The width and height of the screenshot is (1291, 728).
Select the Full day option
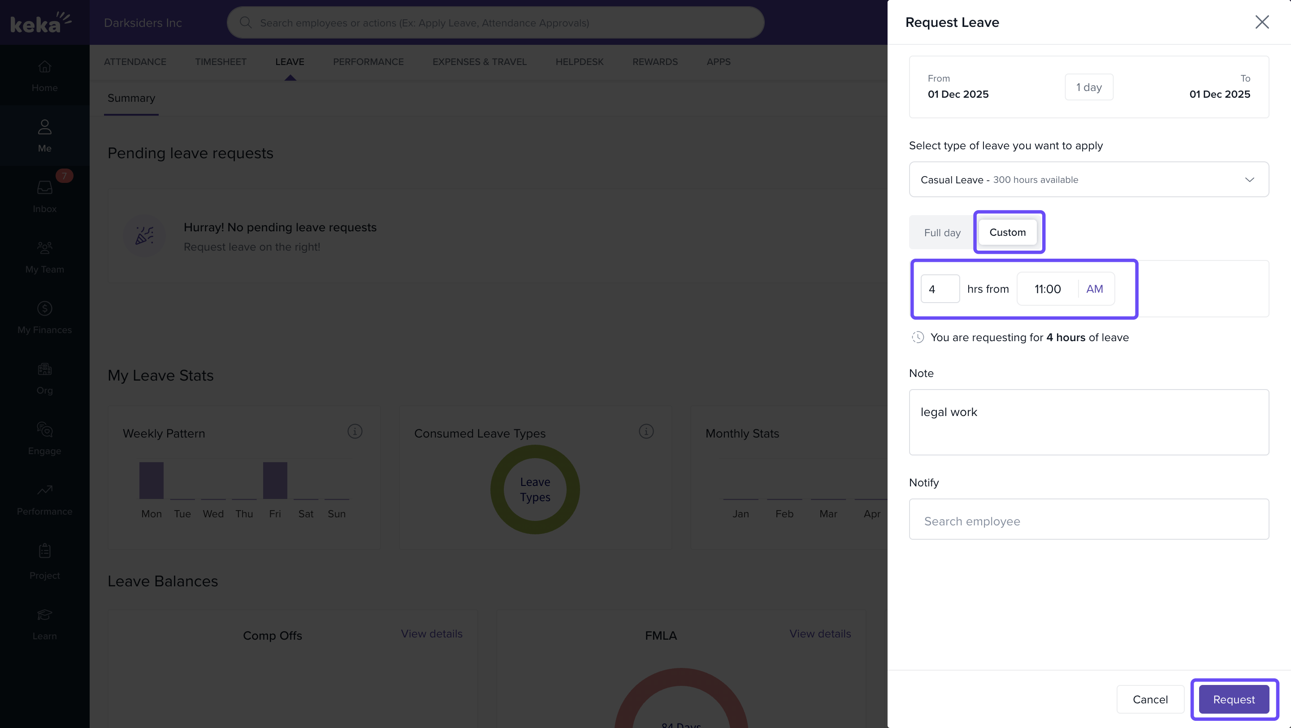[x=942, y=233]
